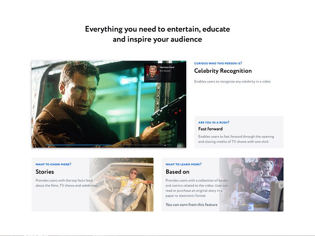Open the Based on feature heading
This screenshot has width=315, height=236.
click(x=178, y=172)
